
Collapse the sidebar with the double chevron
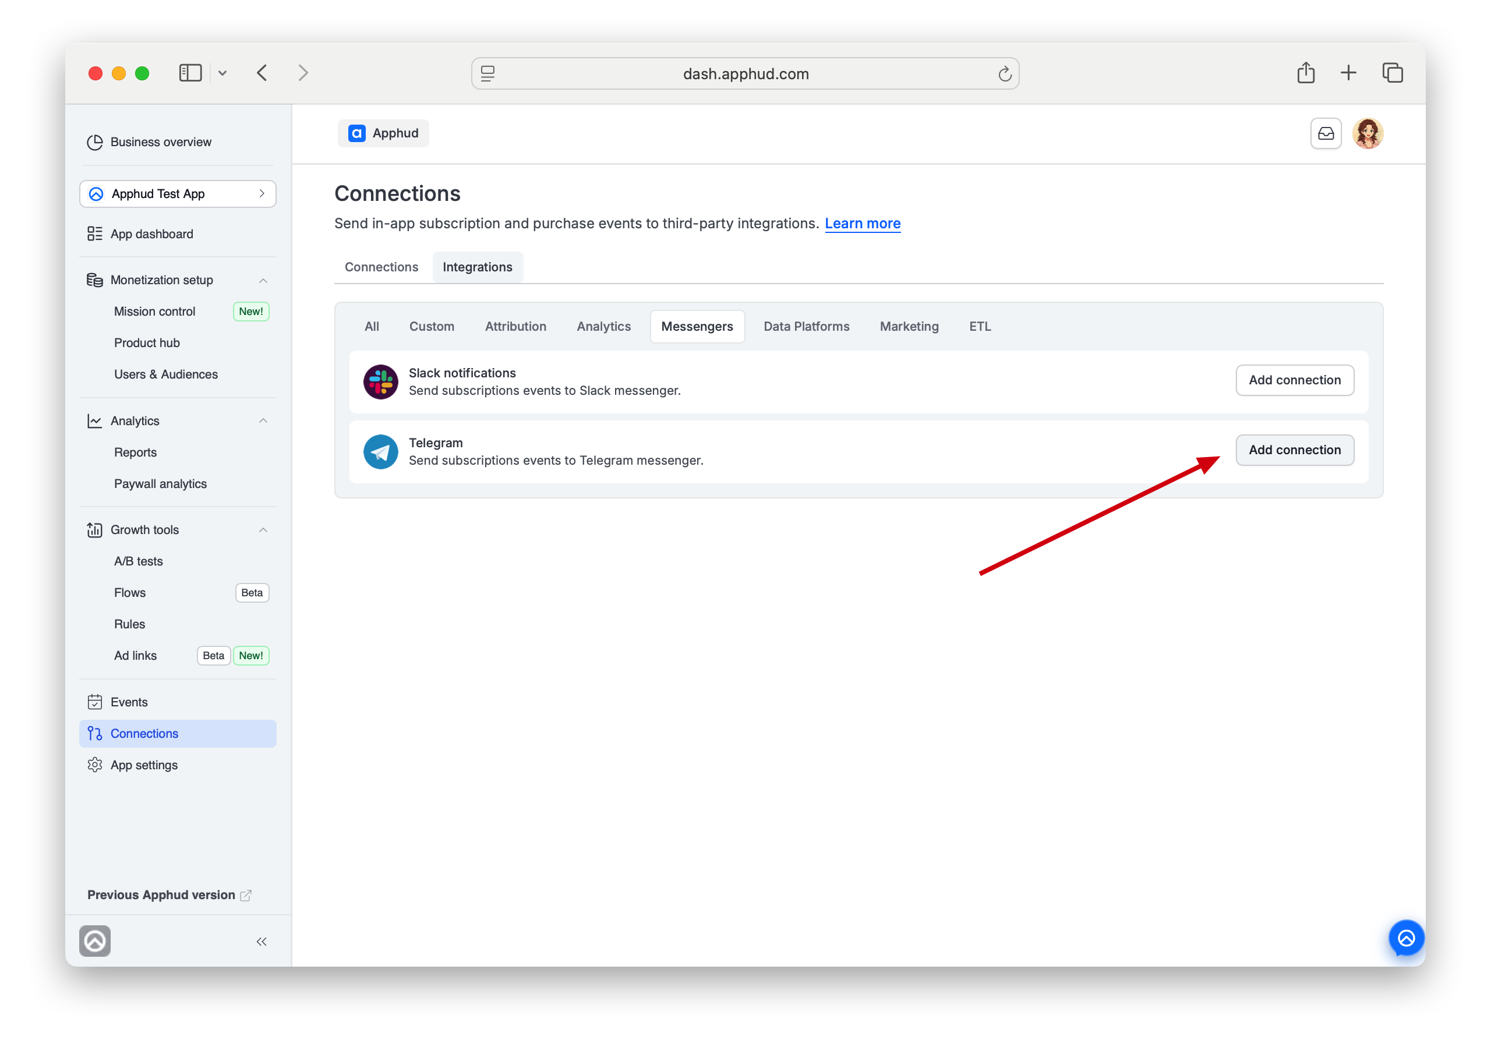pyautogui.click(x=261, y=942)
